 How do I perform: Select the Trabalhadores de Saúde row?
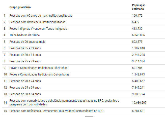(84, 35)
